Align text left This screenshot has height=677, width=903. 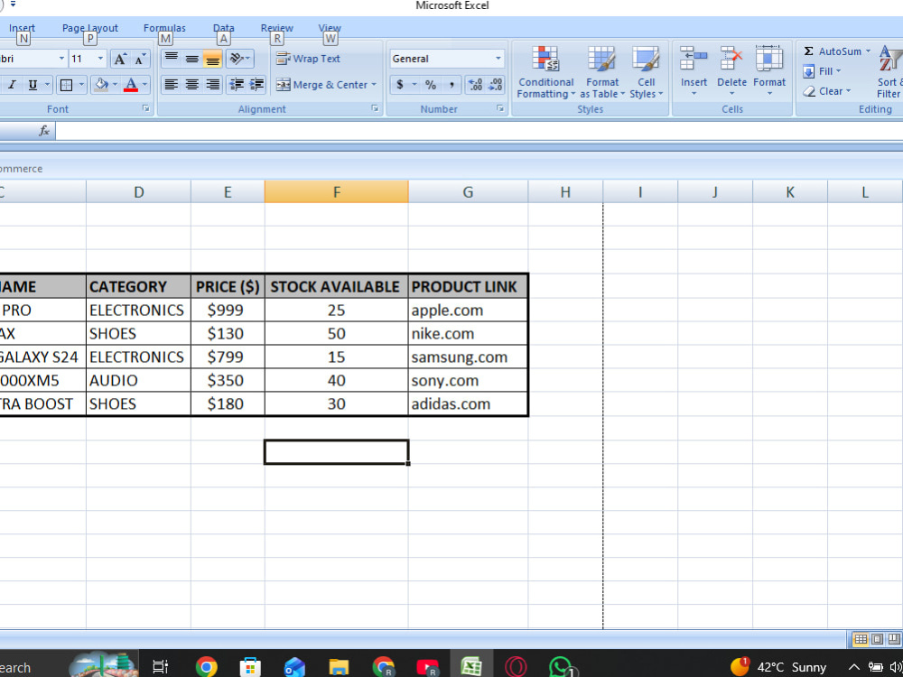pos(171,85)
